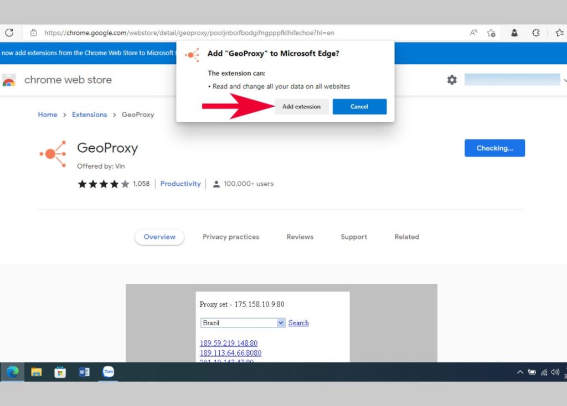
Task: Confirm with the Add extension button
Action: pyautogui.click(x=302, y=107)
